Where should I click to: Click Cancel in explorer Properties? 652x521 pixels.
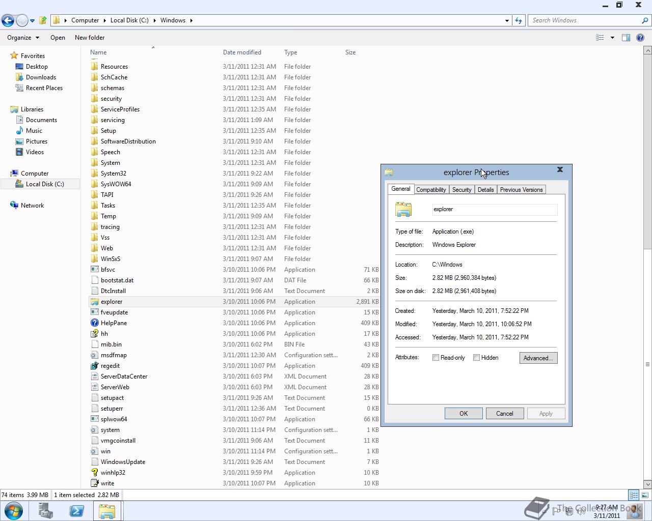tap(505, 414)
